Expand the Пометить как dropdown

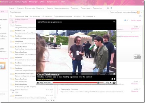coord(86,8)
